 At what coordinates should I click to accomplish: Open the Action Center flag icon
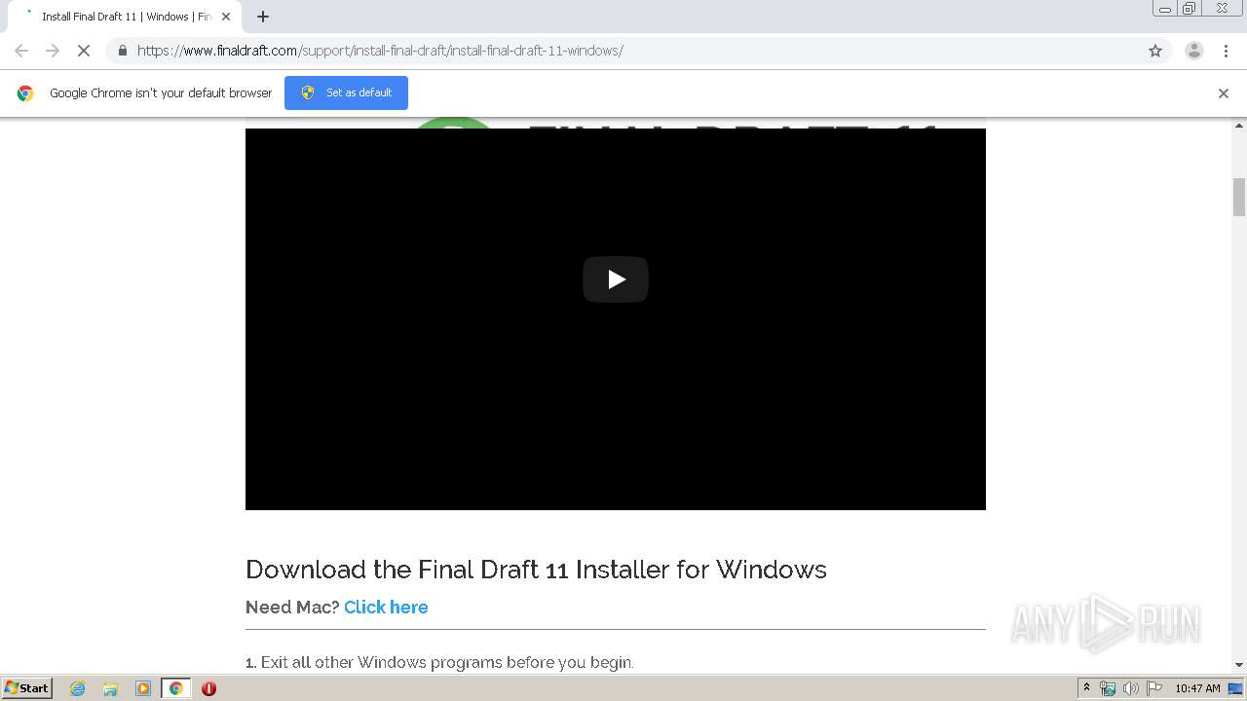1154,688
